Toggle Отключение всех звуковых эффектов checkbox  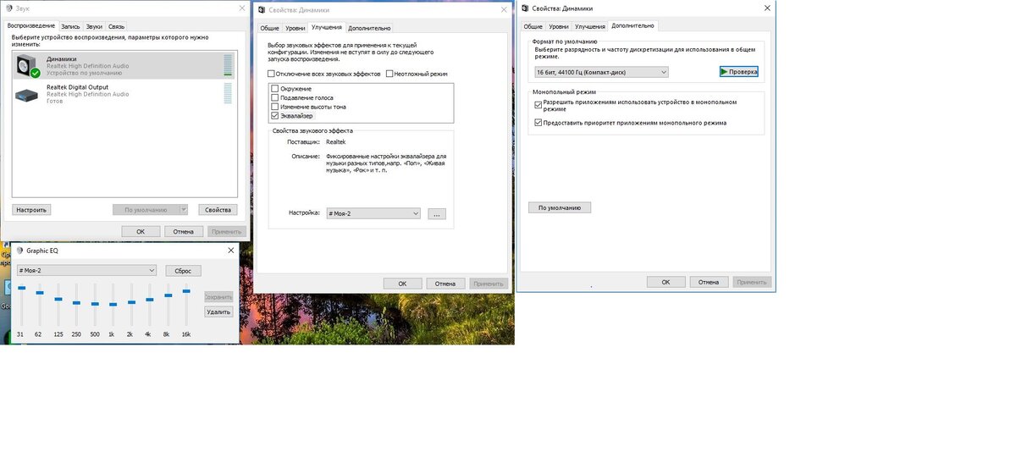click(271, 74)
